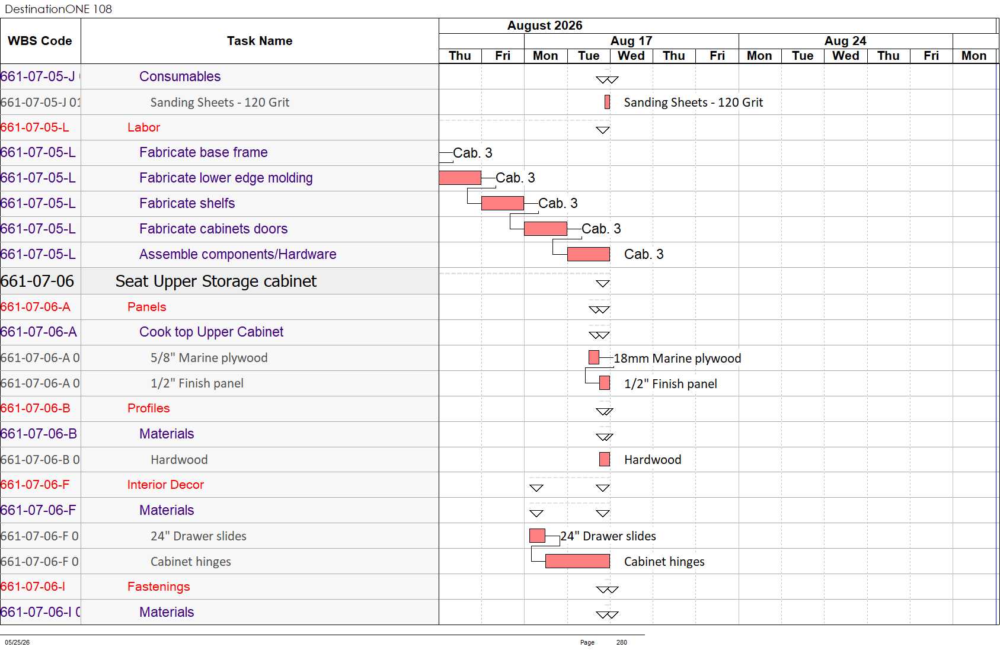The image size is (1000, 650).
Task: Click the Cook top Upper Cabinet task name
Action: [x=211, y=332]
